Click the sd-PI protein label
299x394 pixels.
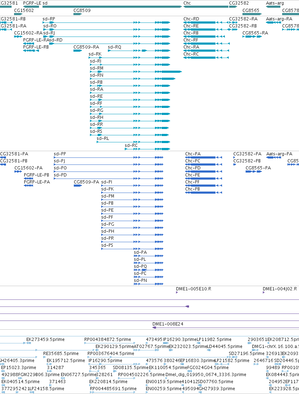coord(107,182)
